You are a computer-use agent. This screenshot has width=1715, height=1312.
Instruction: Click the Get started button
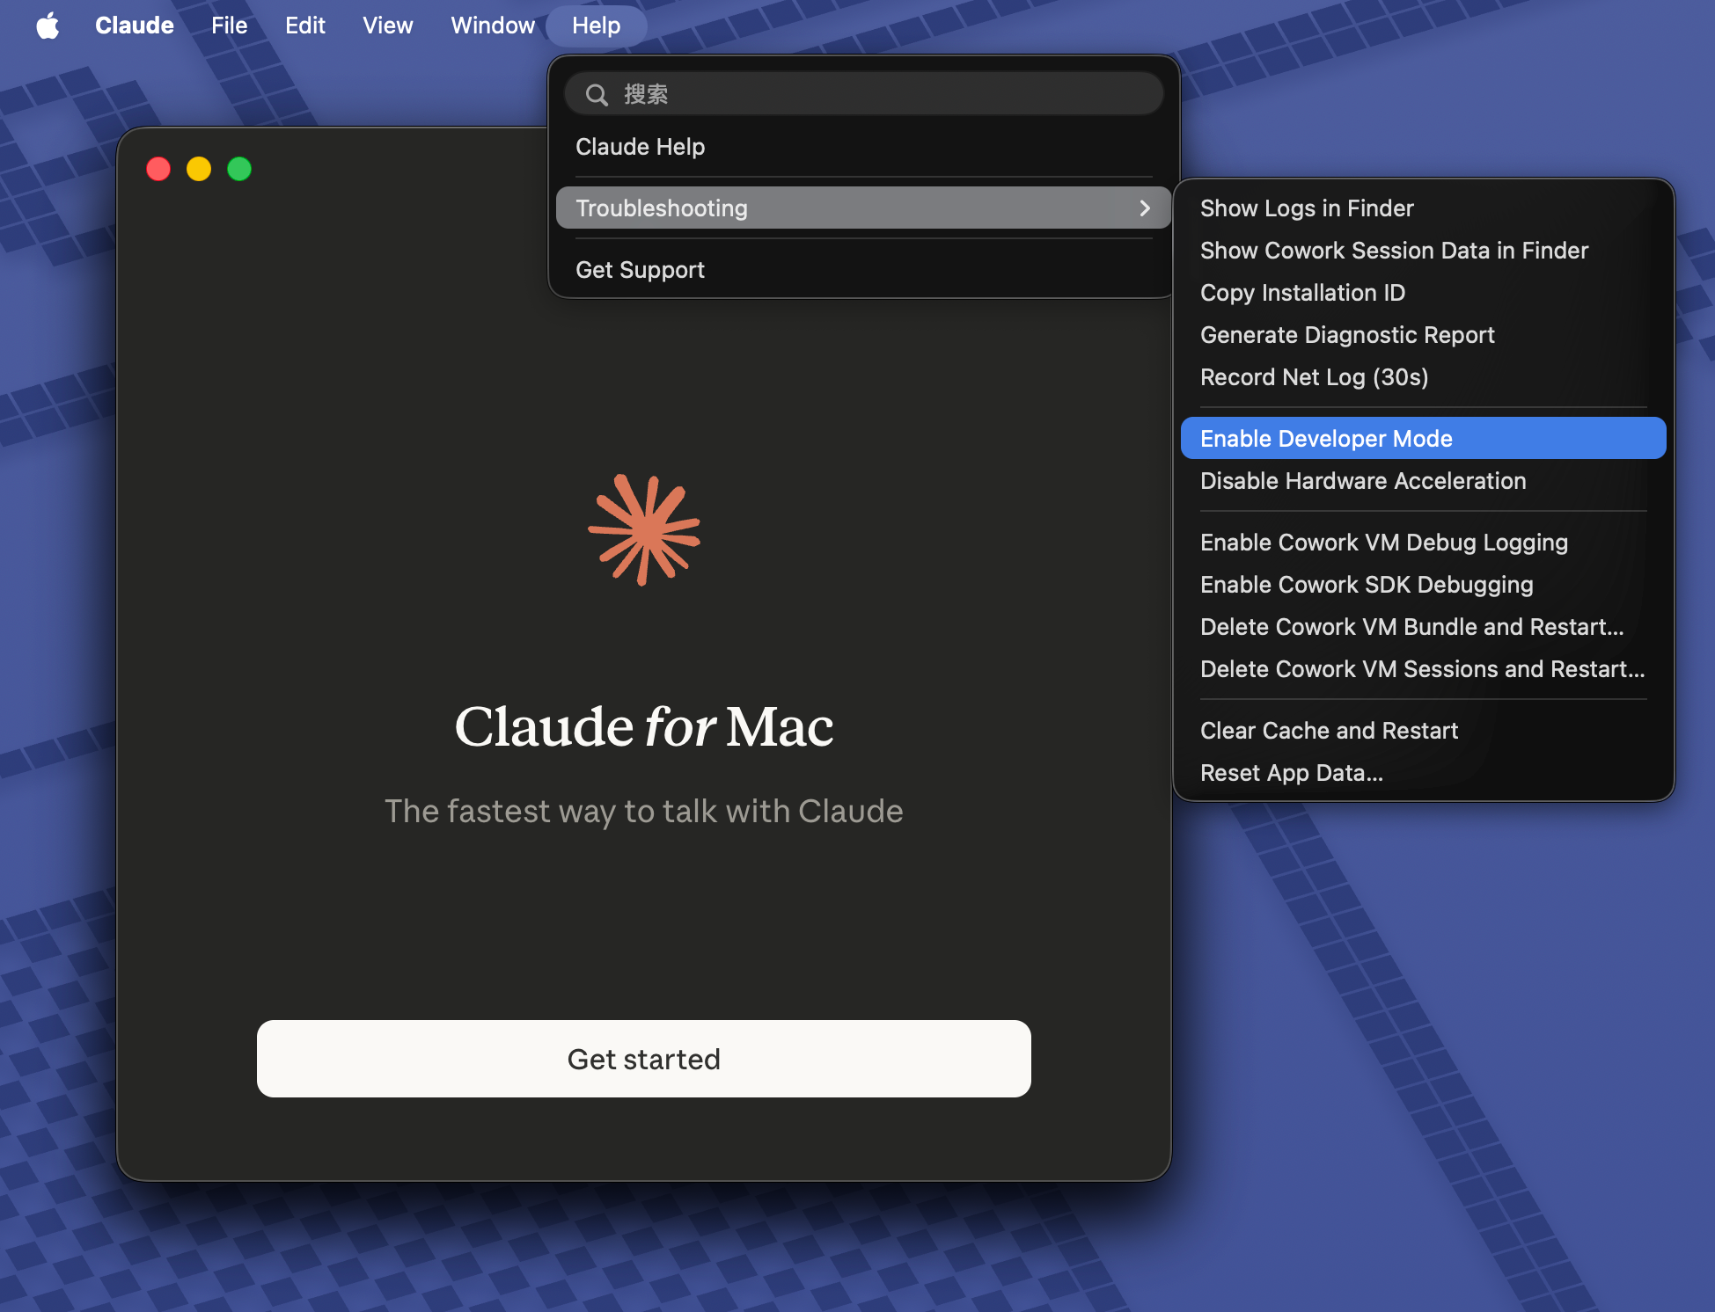[x=644, y=1059]
